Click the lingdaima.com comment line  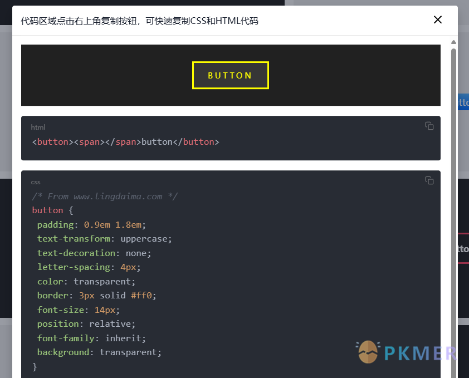tap(105, 197)
